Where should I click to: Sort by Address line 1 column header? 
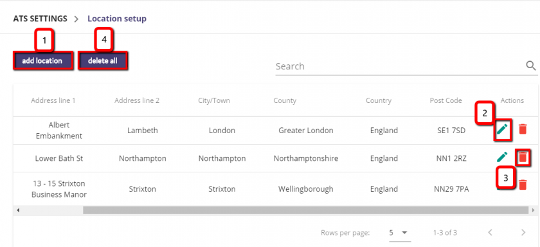coord(53,100)
